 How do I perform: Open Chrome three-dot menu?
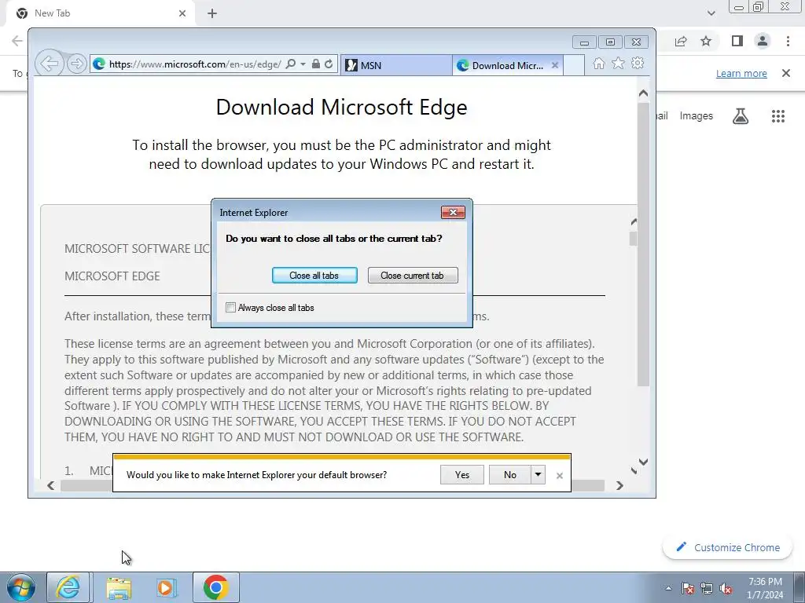788,41
